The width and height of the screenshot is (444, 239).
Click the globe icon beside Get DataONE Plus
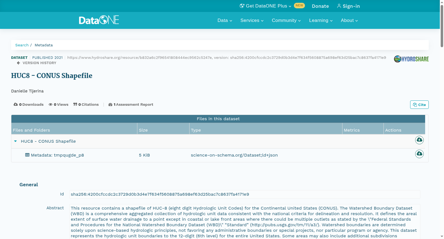(242, 6)
